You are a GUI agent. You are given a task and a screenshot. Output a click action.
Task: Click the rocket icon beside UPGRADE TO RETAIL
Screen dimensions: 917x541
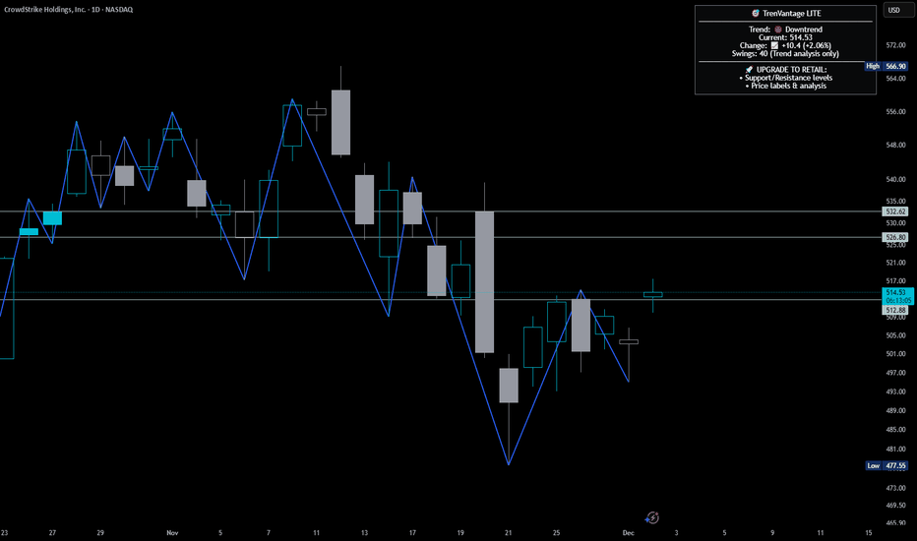(x=751, y=69)
